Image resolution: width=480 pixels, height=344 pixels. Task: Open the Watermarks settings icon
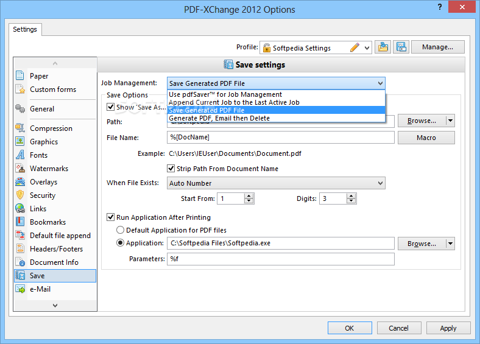(21, 169)
